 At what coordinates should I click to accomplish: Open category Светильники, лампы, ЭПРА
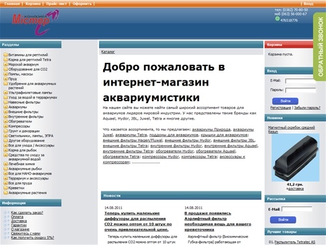click(x=31, y=136)
